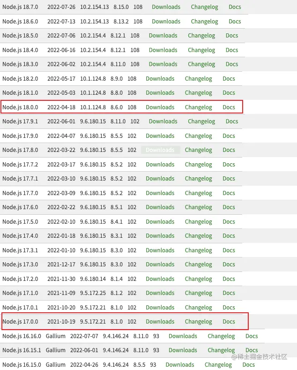Image resolution: width=297 pixels, height=370 pixels.
Task: Click the date 2021-12-17
Action: 61,264
